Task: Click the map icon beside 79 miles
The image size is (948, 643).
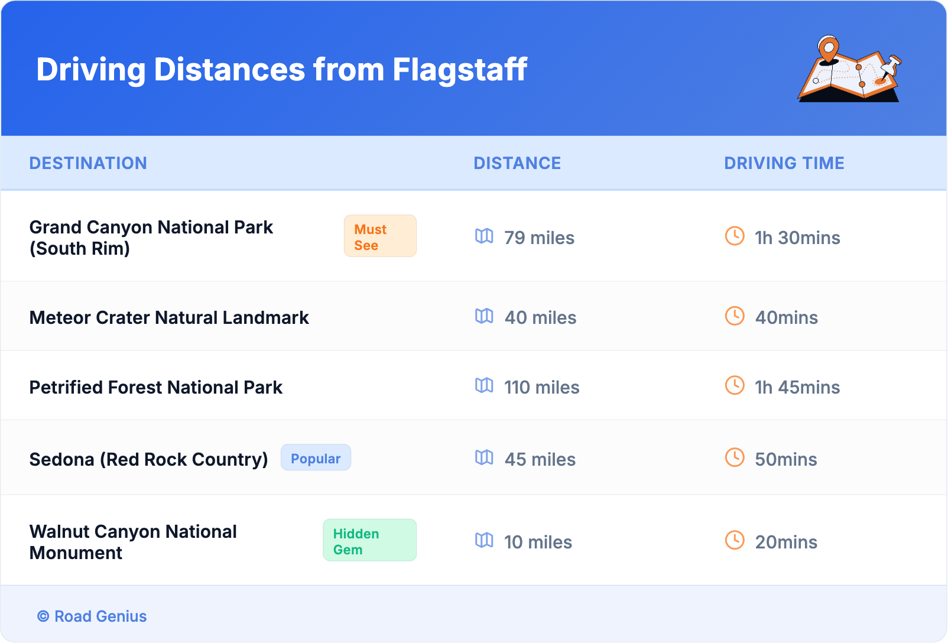Action: pos(484,236)
